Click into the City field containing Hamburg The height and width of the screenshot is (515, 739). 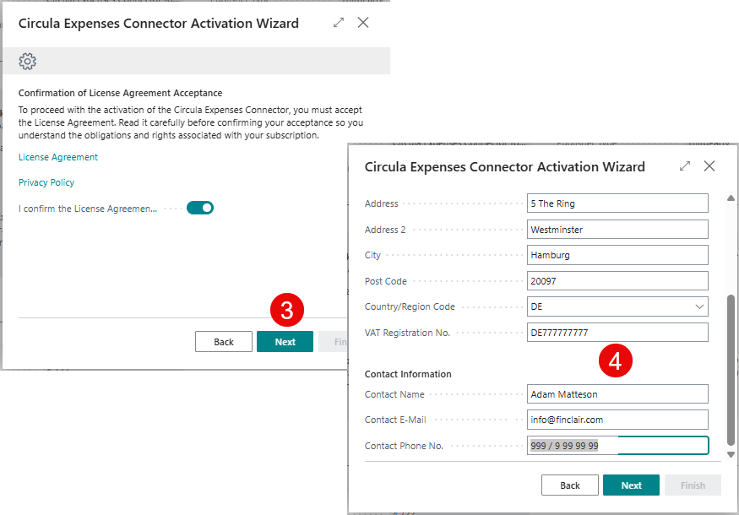617,255
